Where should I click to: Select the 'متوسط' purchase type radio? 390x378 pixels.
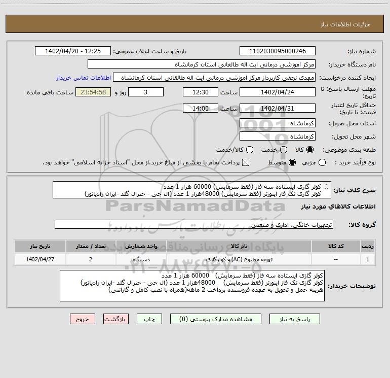coord(292,163)
